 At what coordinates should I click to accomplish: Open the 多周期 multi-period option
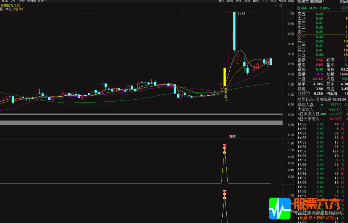[x=31, y=1]
